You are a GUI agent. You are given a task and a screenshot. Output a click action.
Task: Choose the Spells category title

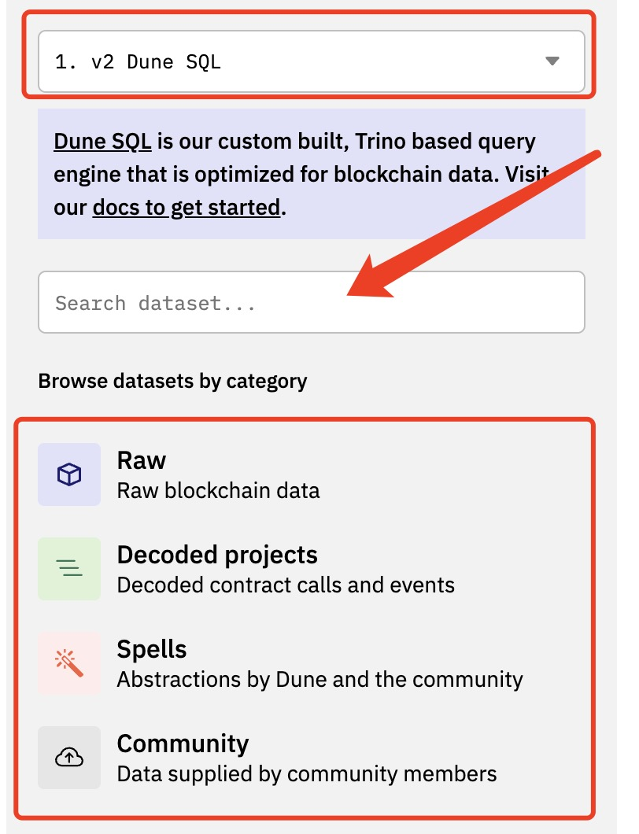tap(152, 649)
